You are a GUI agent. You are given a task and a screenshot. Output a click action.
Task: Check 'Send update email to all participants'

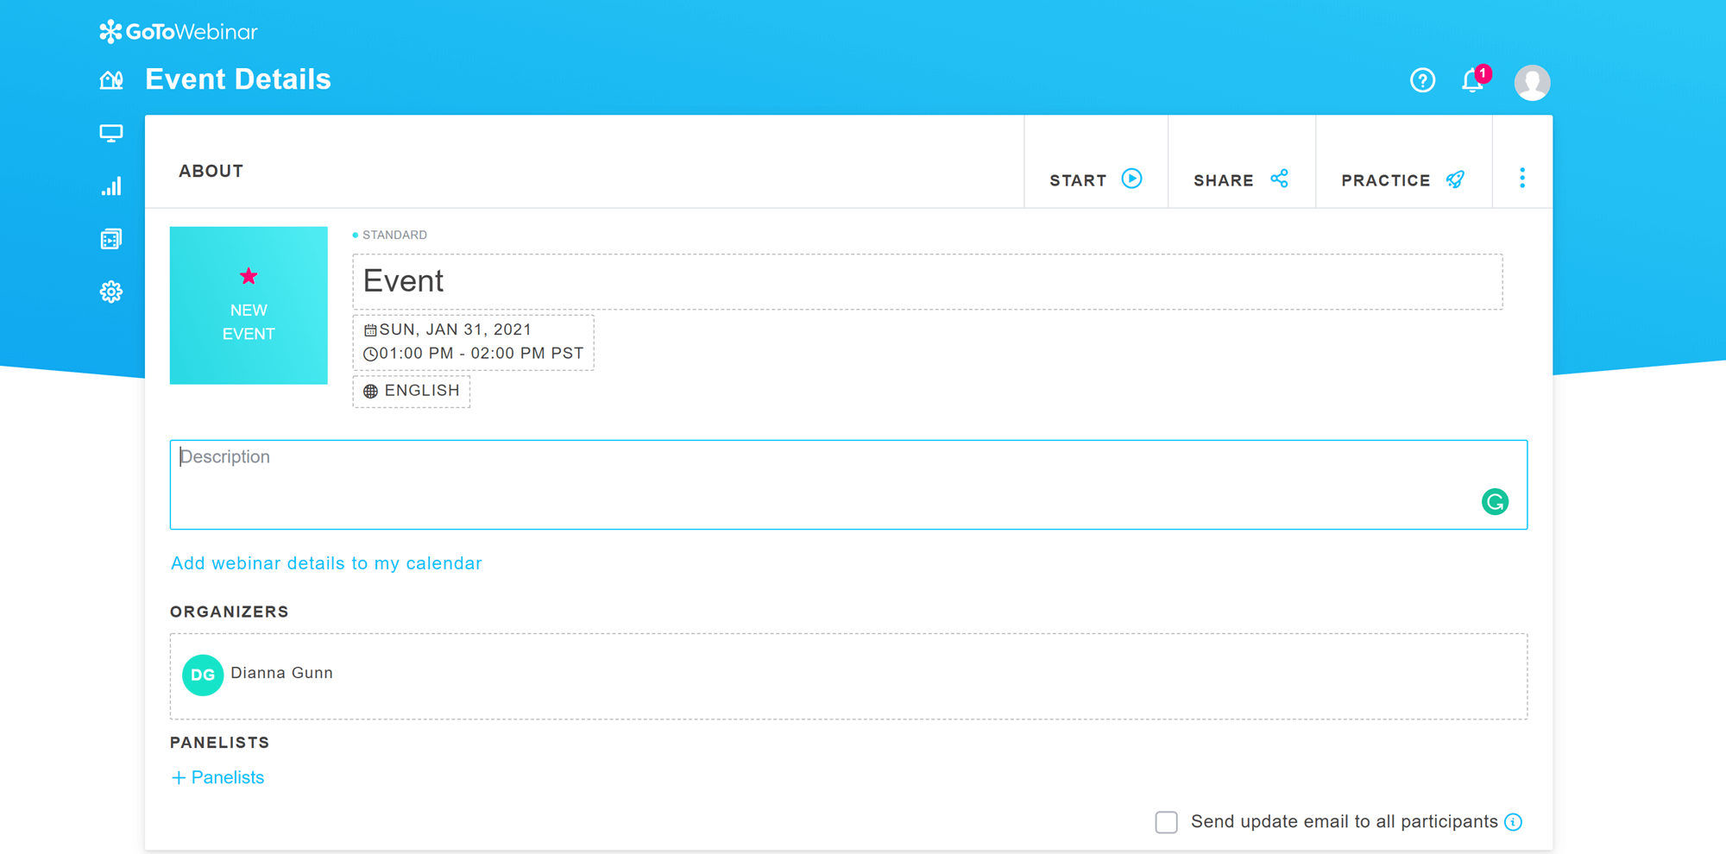pos(1166,822)
